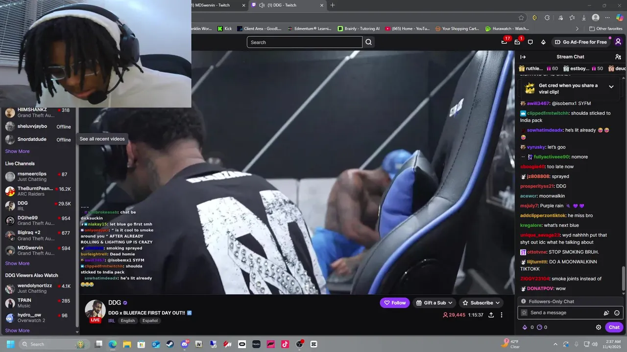627x352 pixels.
Task: Click the chat identity badge icon
Action: coord(524,313)
